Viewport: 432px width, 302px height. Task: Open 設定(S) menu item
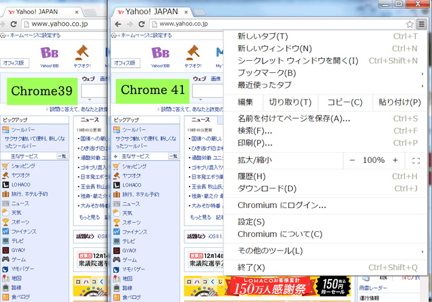click(x=325, y=222)
